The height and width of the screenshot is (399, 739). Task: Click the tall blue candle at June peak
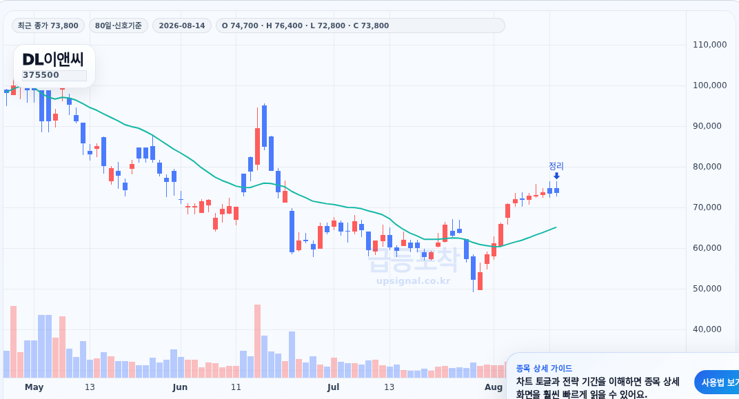click(265, 126)
